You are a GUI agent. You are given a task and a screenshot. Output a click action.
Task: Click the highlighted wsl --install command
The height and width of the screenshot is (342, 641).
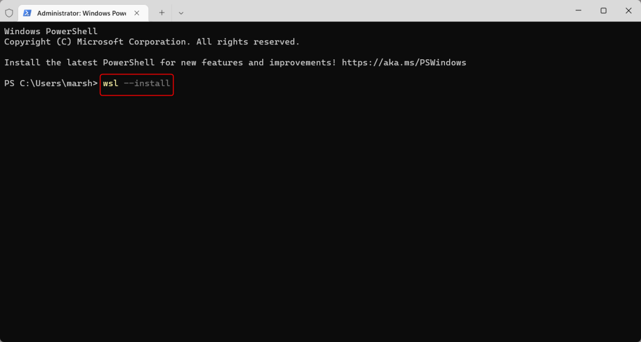[136, 84]
